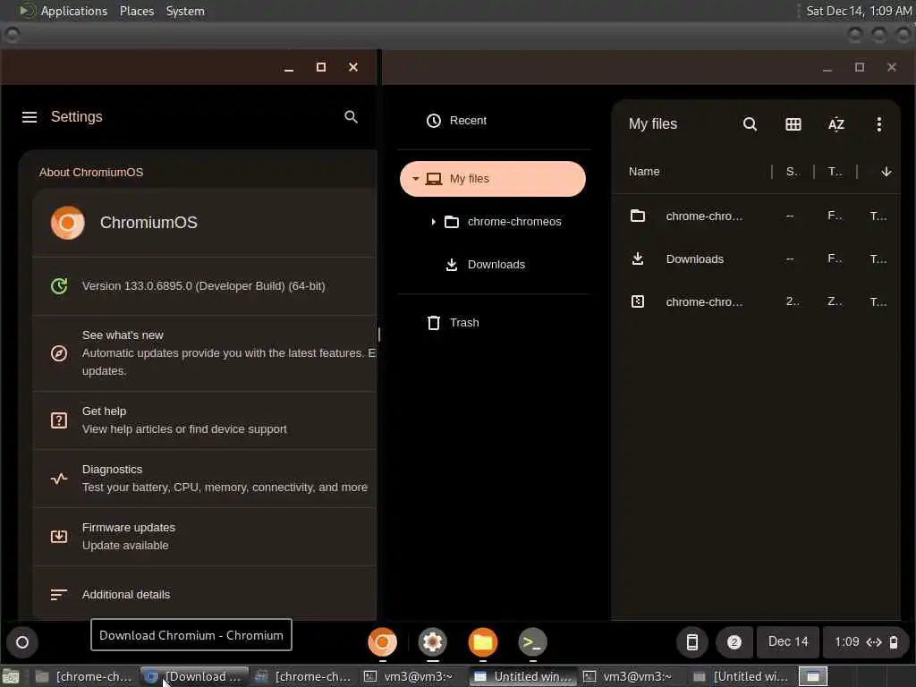Select My files in Files sidebar

click(493, 179)
